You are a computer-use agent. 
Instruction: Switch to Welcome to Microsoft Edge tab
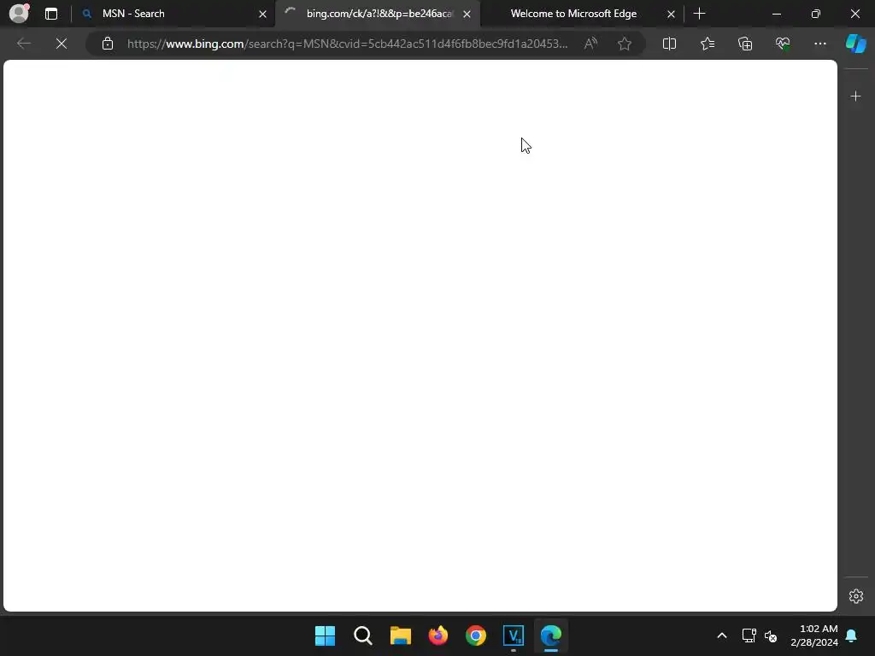(581, 14)
